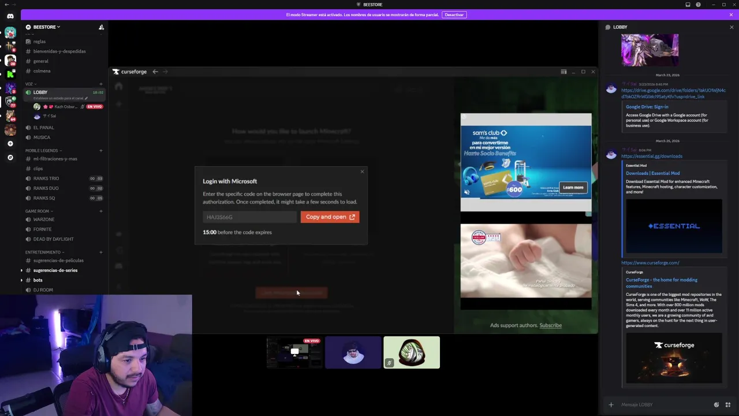Image resolution: width=739 pixels, height=416 pixels.
Task: Click Copy and open button
Action: [330, 217]
